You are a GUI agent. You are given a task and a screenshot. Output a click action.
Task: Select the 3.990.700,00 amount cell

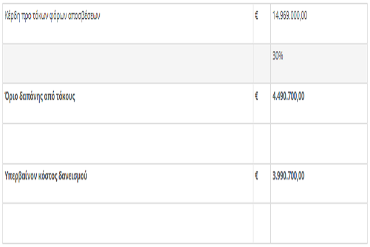click(x=319, y=183)
